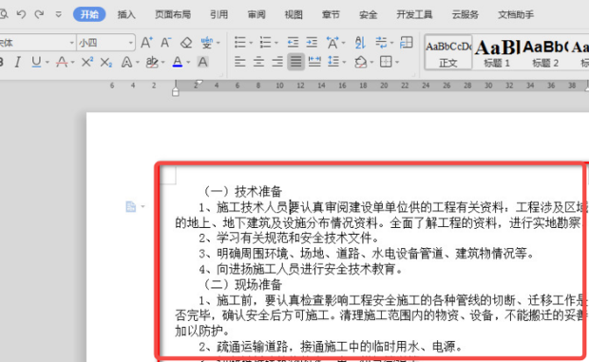
Task: Open the 审阅 tab
Action: pos(256,14)
